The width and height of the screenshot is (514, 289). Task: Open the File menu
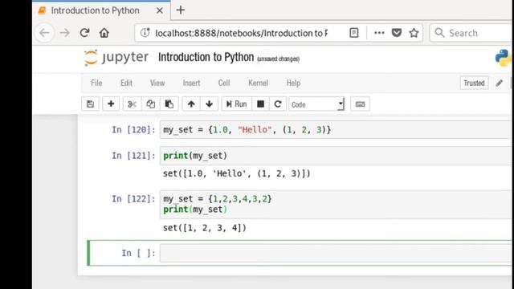click(96, 83)
